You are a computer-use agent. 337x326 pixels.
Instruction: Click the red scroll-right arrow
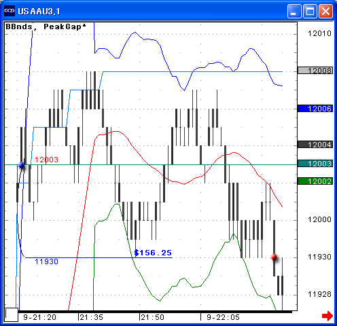coord(327,316)
